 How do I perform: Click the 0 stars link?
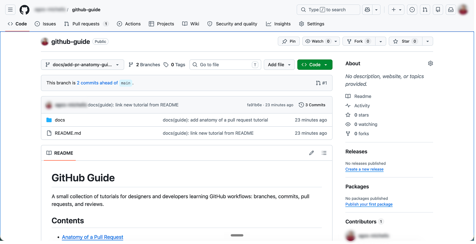click(357, 115)
